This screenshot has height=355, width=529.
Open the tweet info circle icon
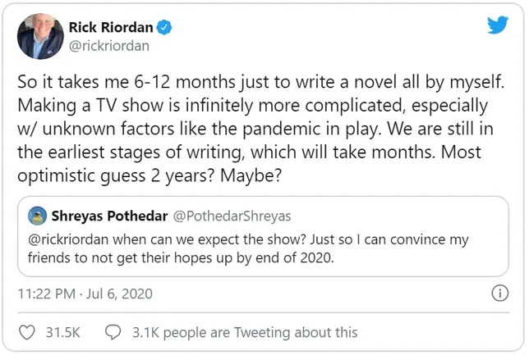click(x=499, y=294)
